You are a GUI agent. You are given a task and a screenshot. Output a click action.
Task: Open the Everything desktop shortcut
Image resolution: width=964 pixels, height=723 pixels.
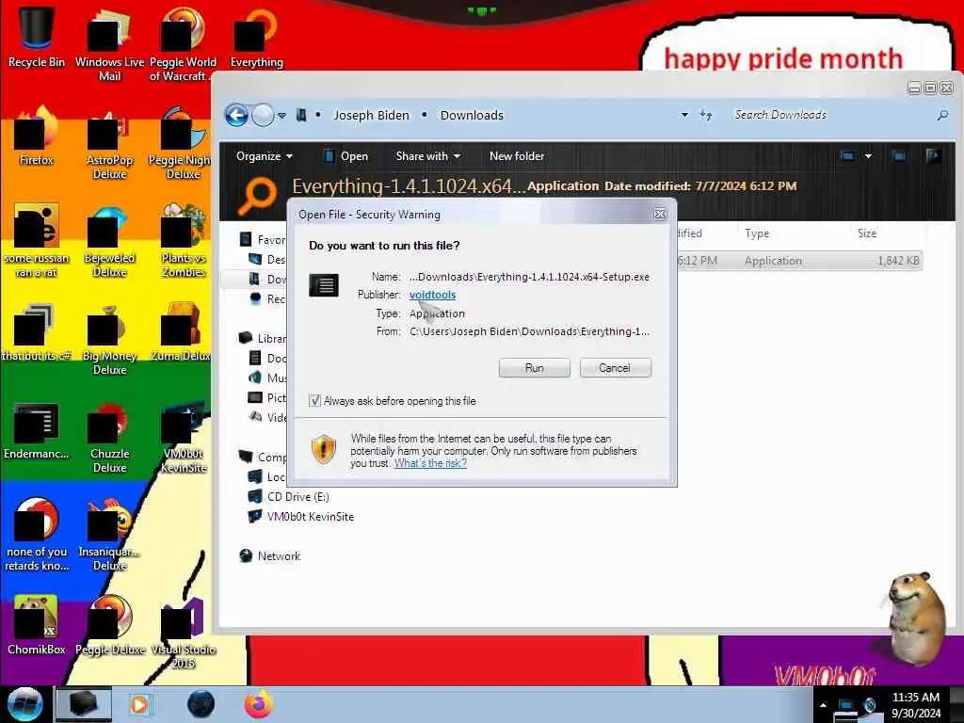tap(256, 38)
